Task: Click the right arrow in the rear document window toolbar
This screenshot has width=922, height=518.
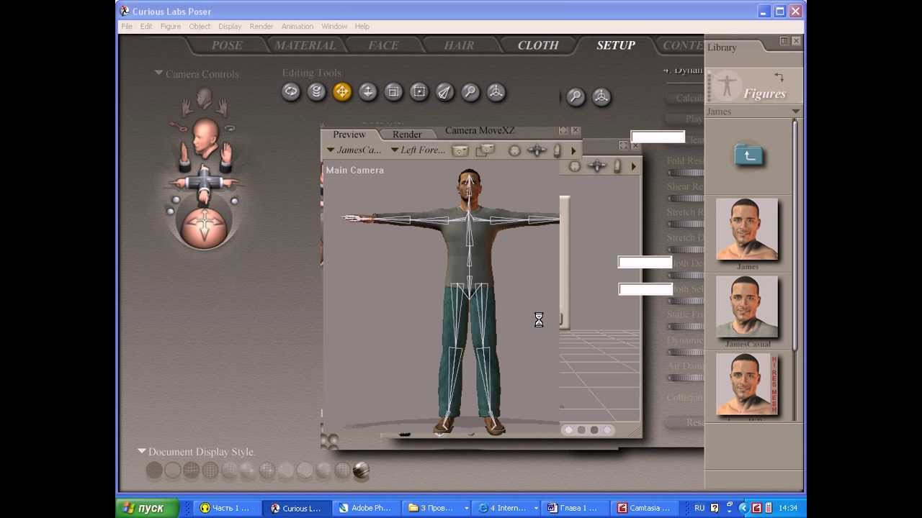Action: 633,167
